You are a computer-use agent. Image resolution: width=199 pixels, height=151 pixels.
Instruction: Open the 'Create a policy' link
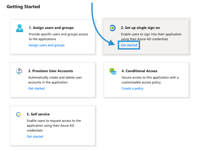point(132,89)
